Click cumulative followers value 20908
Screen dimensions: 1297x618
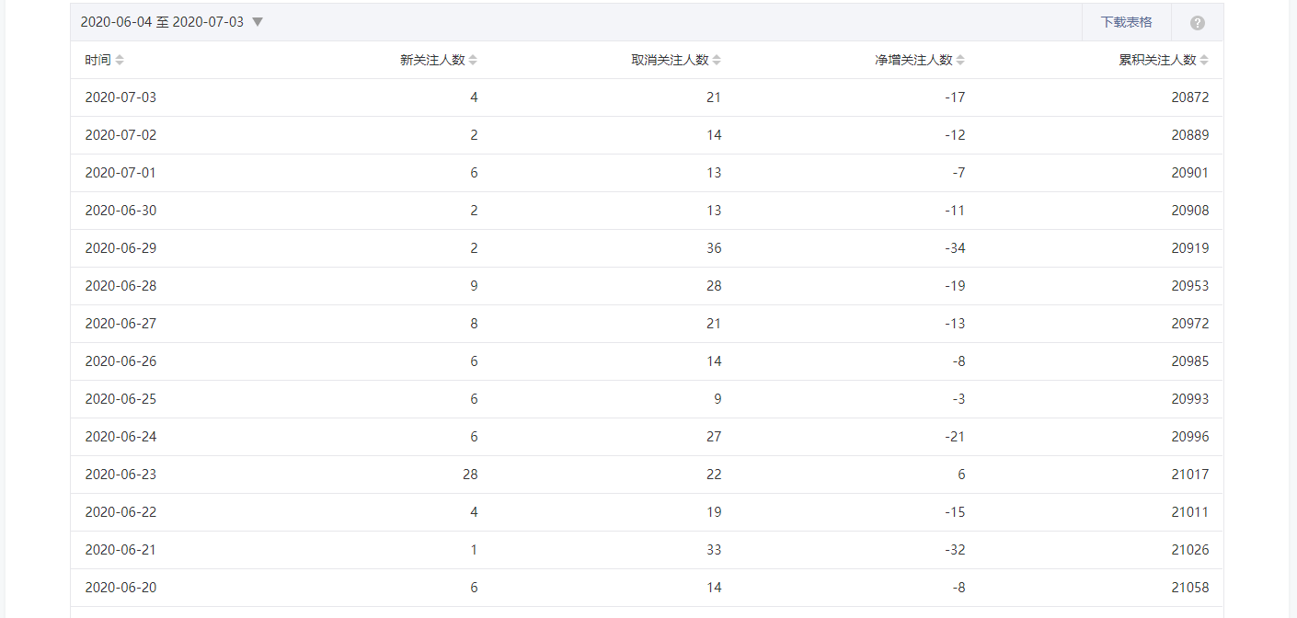coord(1190,211)
